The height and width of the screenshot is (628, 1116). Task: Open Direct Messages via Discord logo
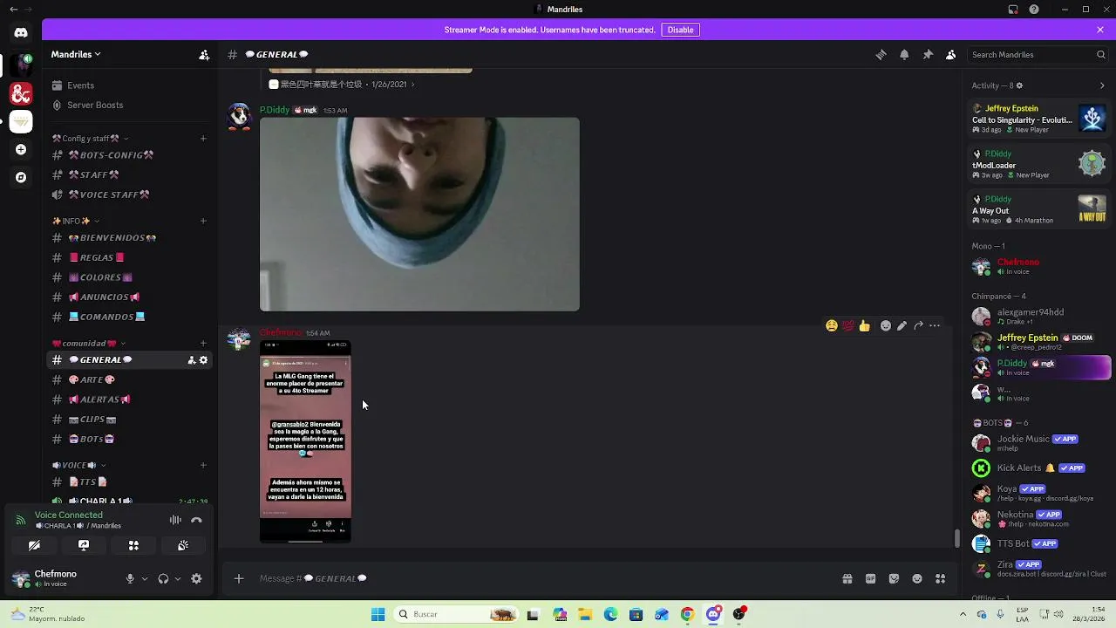(x=21, y=33)
